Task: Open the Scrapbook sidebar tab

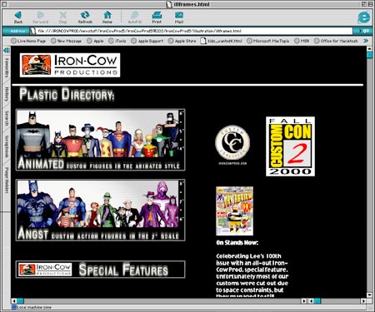Action: (7, 146)
